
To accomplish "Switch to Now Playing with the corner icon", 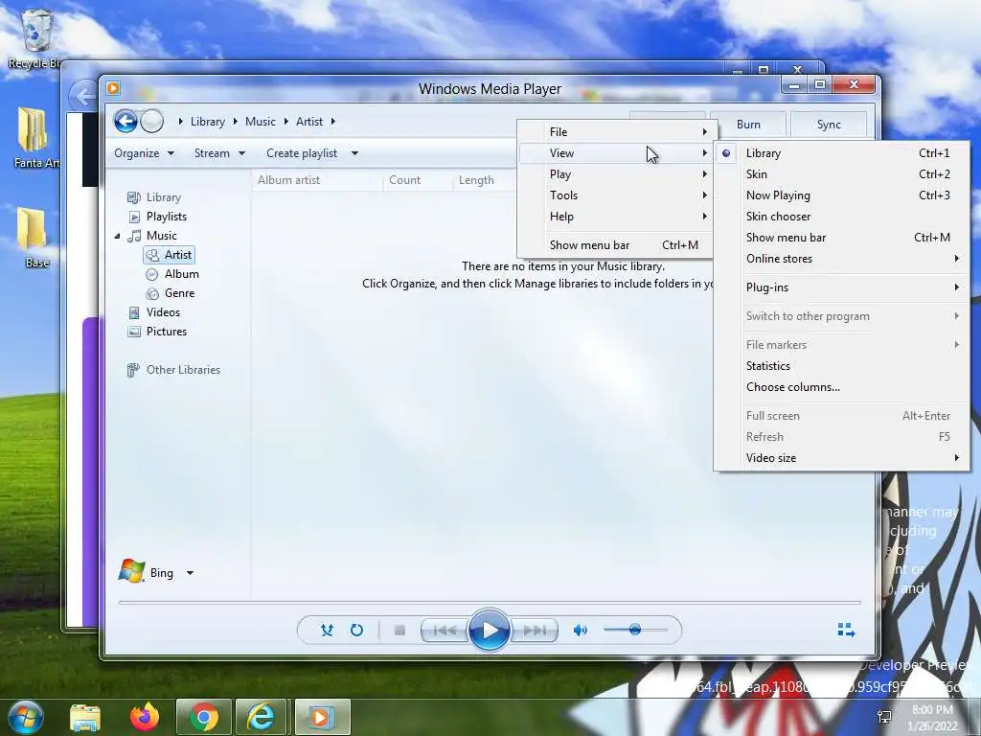I will [x=846, y=630].
